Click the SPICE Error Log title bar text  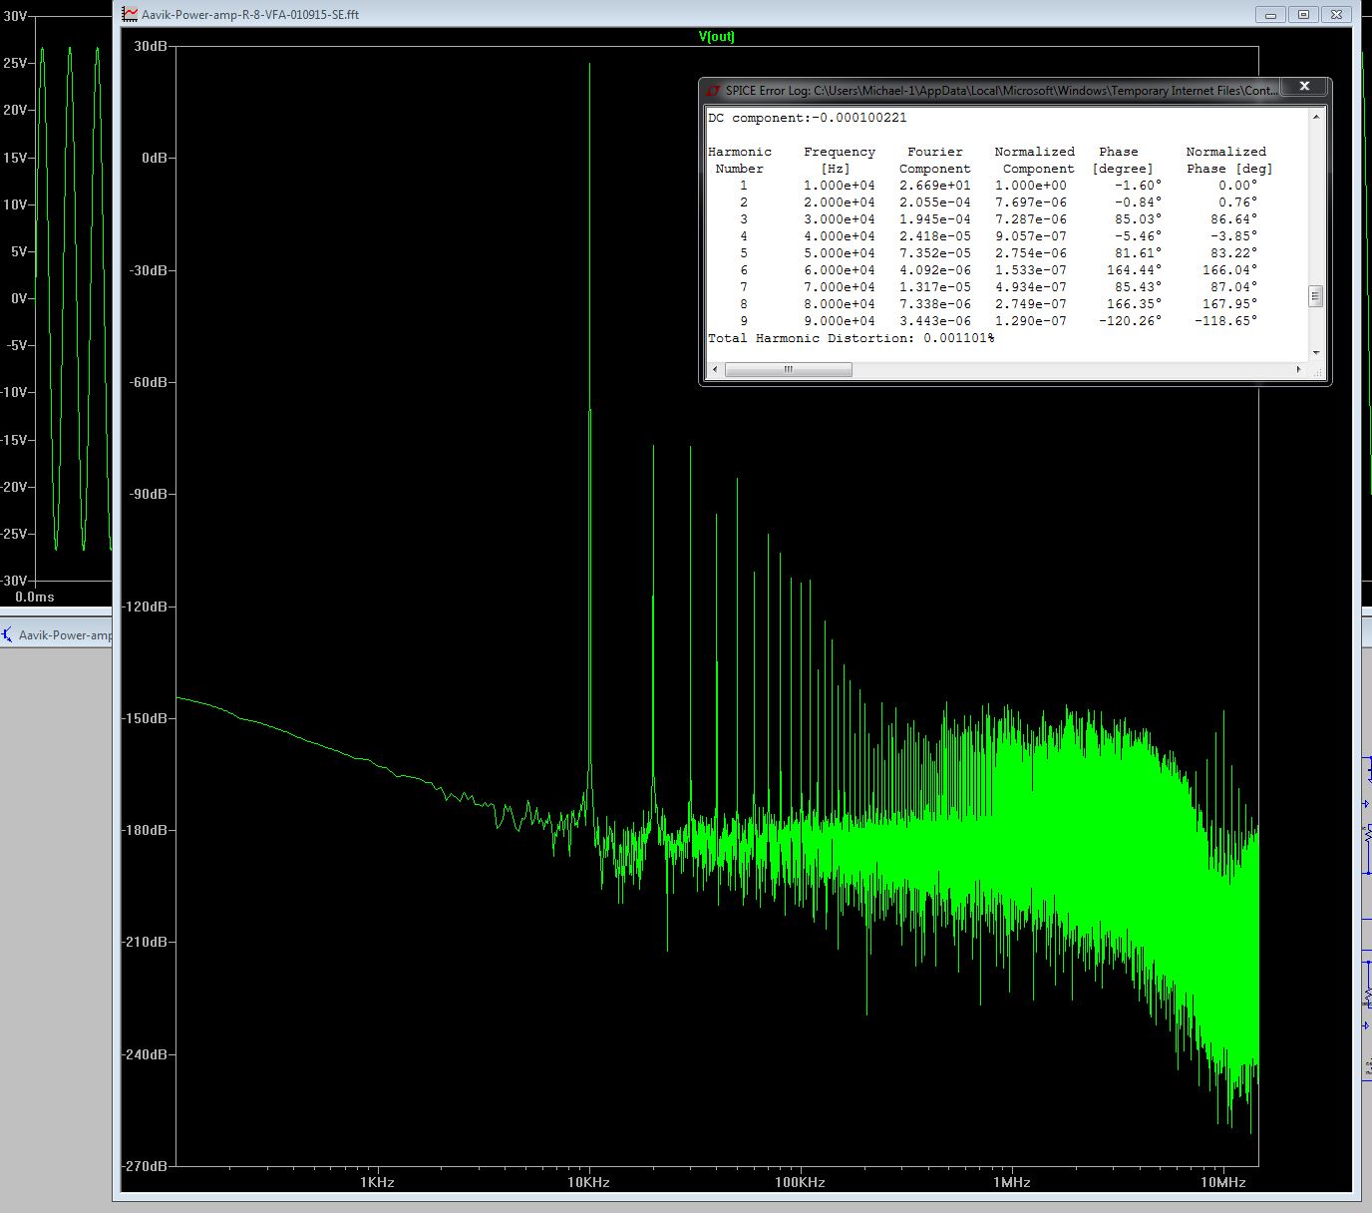point(1001,90)
